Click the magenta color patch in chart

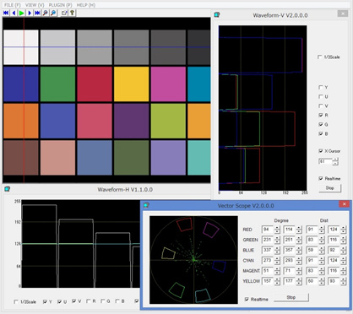pyautogui.click(x=168, y=84)
